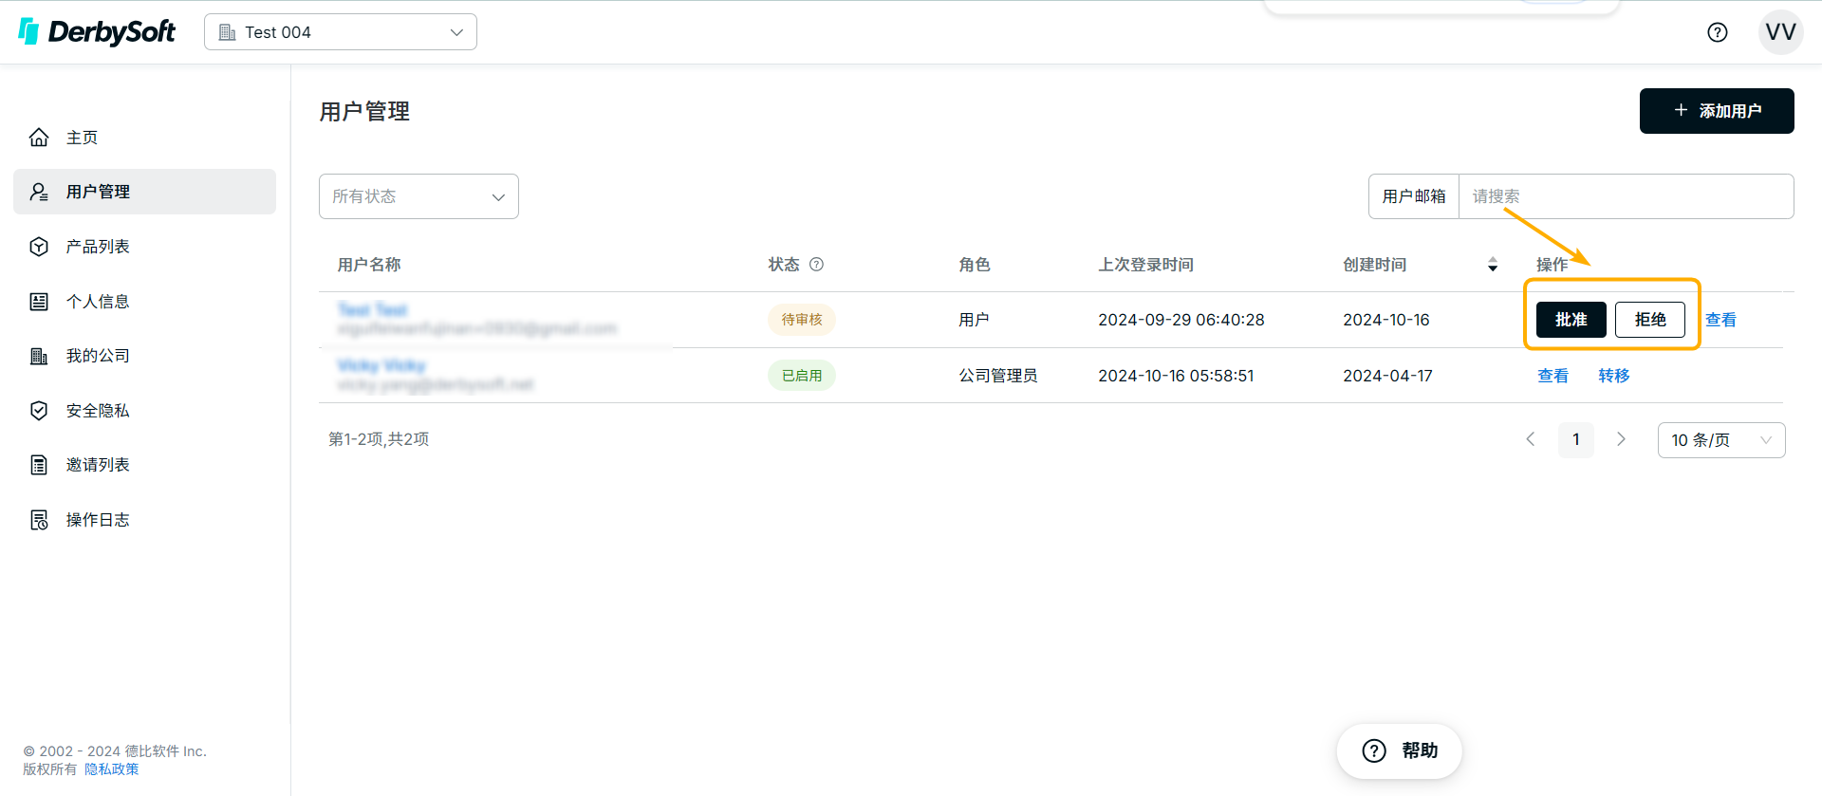Open 个人信息 menu item
The image size is (1822, 796).
144,302
